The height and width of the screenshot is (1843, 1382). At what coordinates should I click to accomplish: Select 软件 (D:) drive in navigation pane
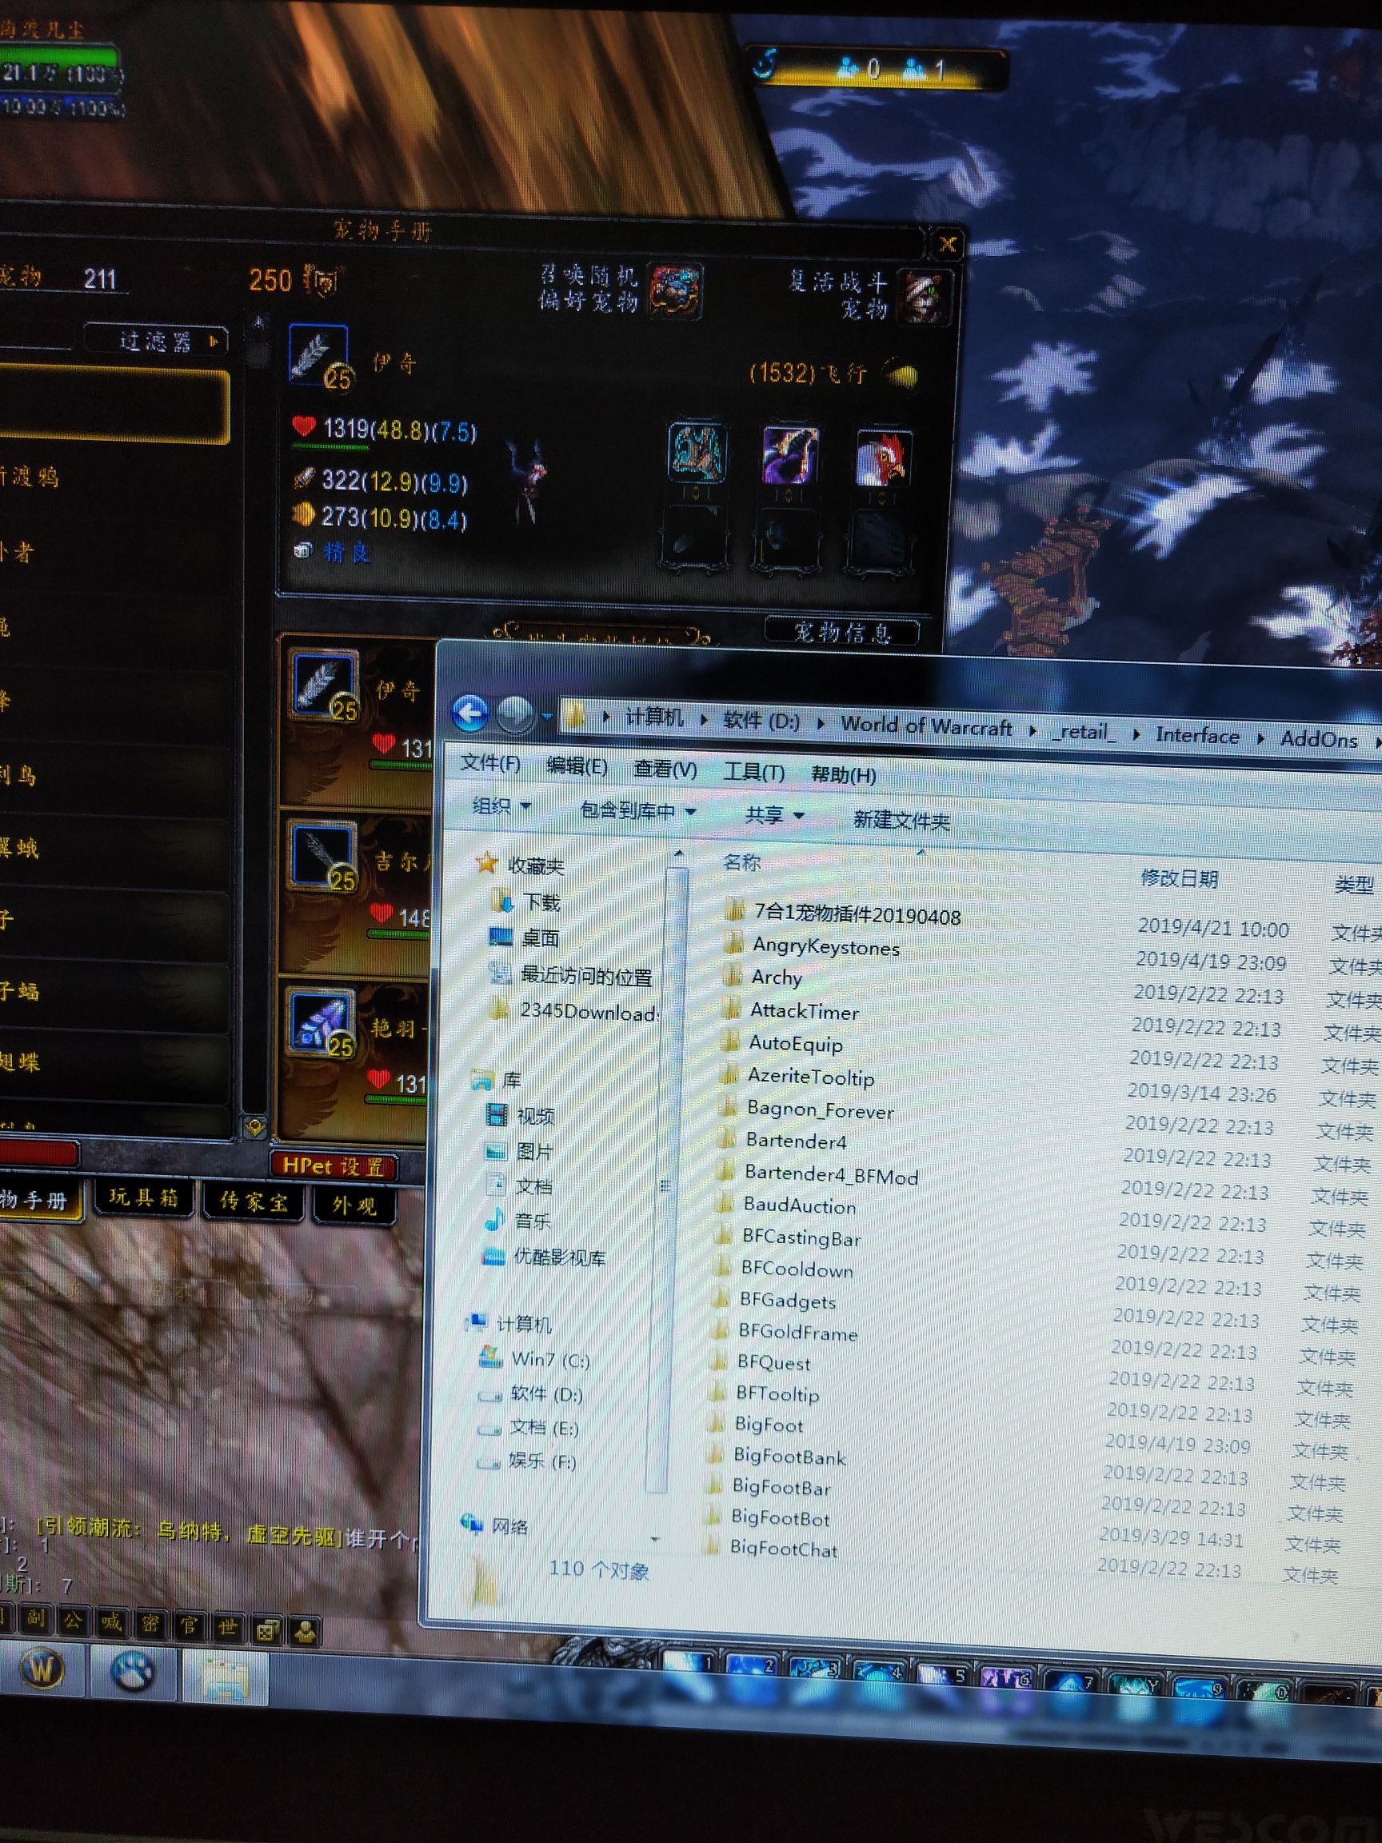[x=545, y=1394]
